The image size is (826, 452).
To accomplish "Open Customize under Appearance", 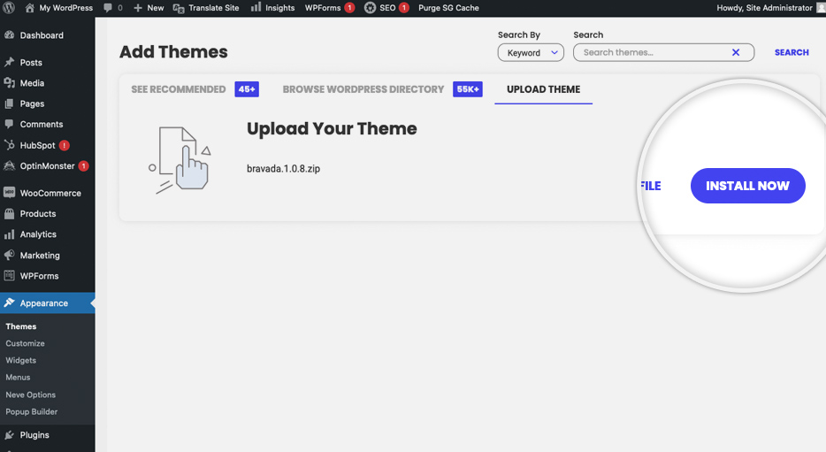I will (26, 343).
